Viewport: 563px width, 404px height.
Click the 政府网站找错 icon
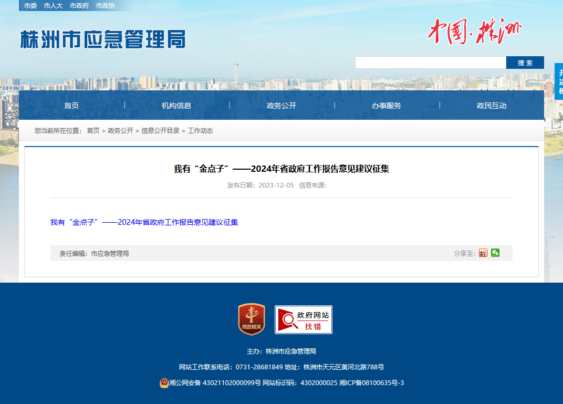coord(304,319)
